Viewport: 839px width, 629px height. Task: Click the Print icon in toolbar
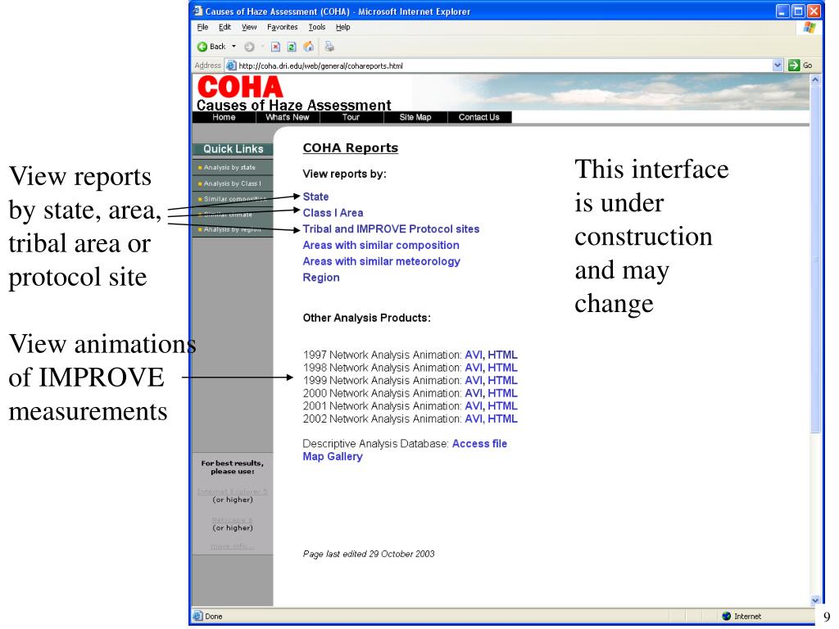pyautogui.click(x=329, y=47)
